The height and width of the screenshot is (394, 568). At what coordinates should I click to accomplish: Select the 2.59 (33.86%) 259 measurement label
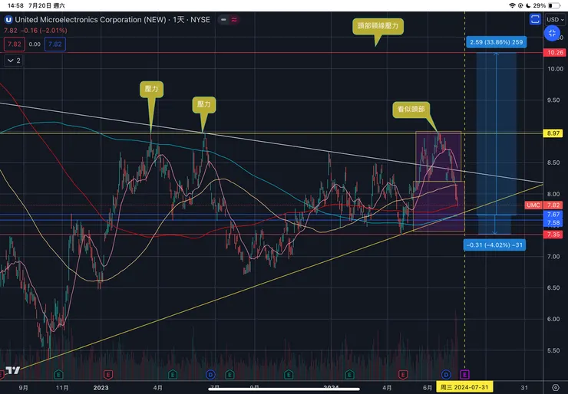[x=497, y=42]
